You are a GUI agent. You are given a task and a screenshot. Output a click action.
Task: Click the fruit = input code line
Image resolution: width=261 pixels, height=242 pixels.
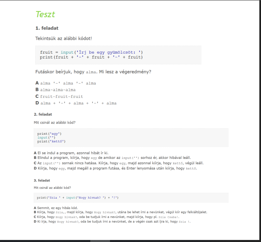[x=91, y=52]
